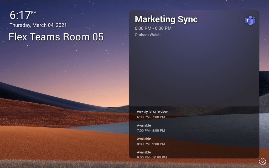
Task: Select the Marketing Sync meeting title
Action: (x=166, y=19)
